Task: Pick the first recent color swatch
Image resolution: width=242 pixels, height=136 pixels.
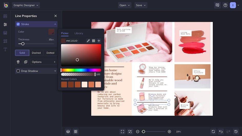Action: (64, 84)
